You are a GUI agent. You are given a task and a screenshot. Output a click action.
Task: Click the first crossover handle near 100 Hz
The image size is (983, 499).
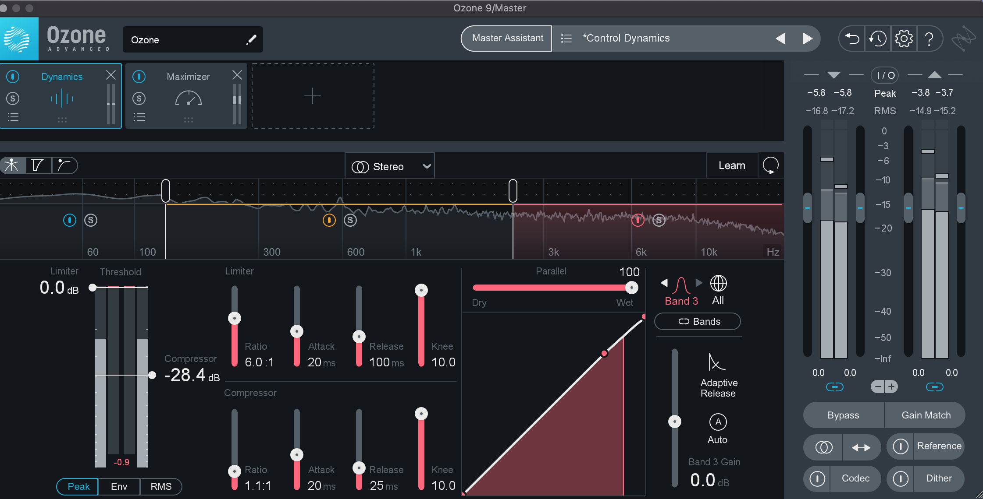[x=165, y=191]
